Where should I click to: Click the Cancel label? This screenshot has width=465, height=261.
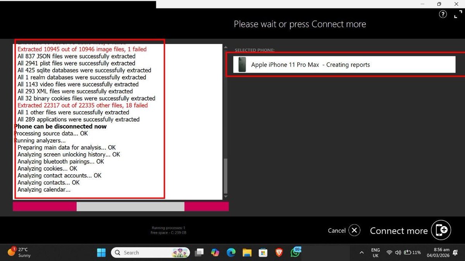point(337,230)
